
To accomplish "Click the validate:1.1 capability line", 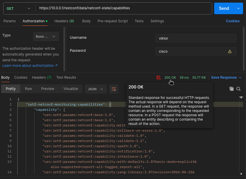I will coord(94,141).
